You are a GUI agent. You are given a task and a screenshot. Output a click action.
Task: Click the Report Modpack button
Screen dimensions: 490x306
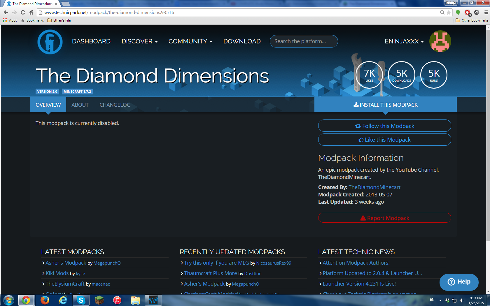(x=385, y=218)
